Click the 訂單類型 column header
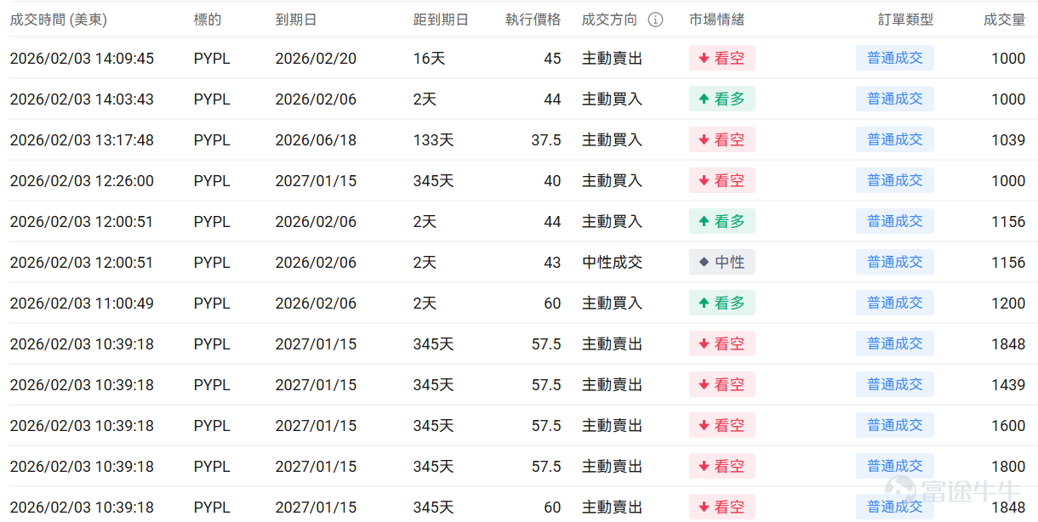 pyautogui.click(x=906, y=20)
